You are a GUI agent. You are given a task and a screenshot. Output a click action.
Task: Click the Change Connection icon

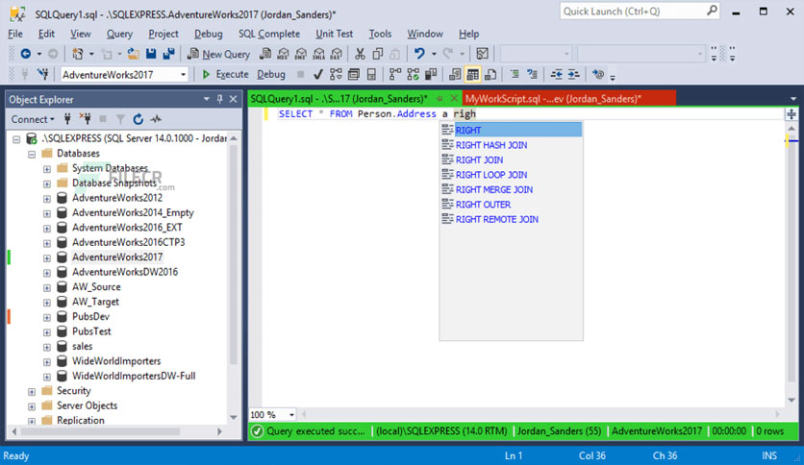pos(43,75)
